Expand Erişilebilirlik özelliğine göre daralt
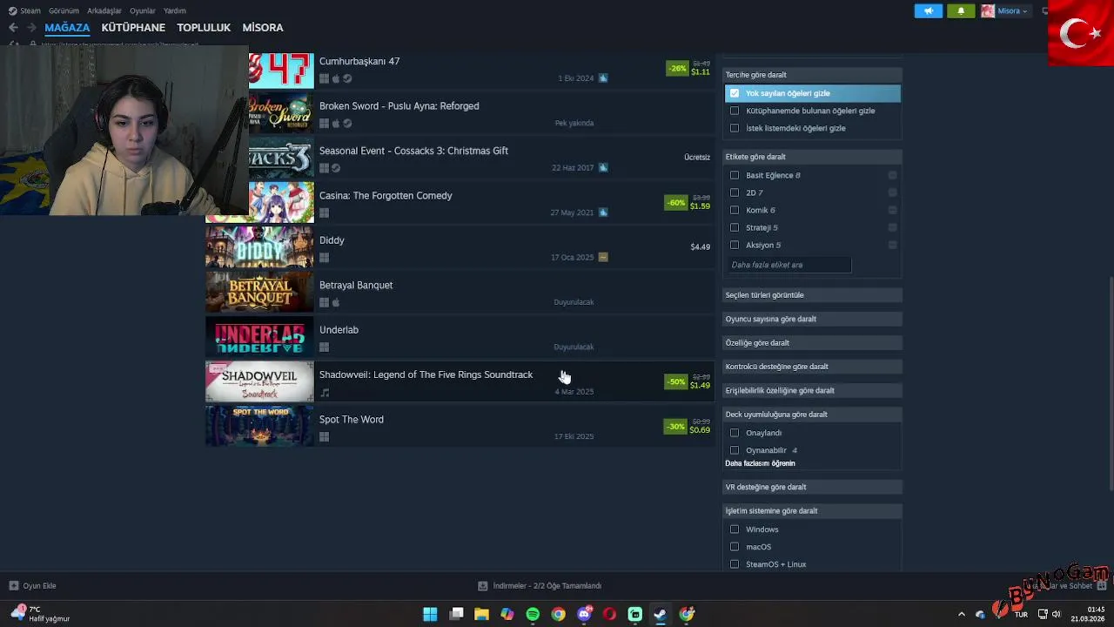The width and height of the screenshot is (1114, 627). pos(812,391)
